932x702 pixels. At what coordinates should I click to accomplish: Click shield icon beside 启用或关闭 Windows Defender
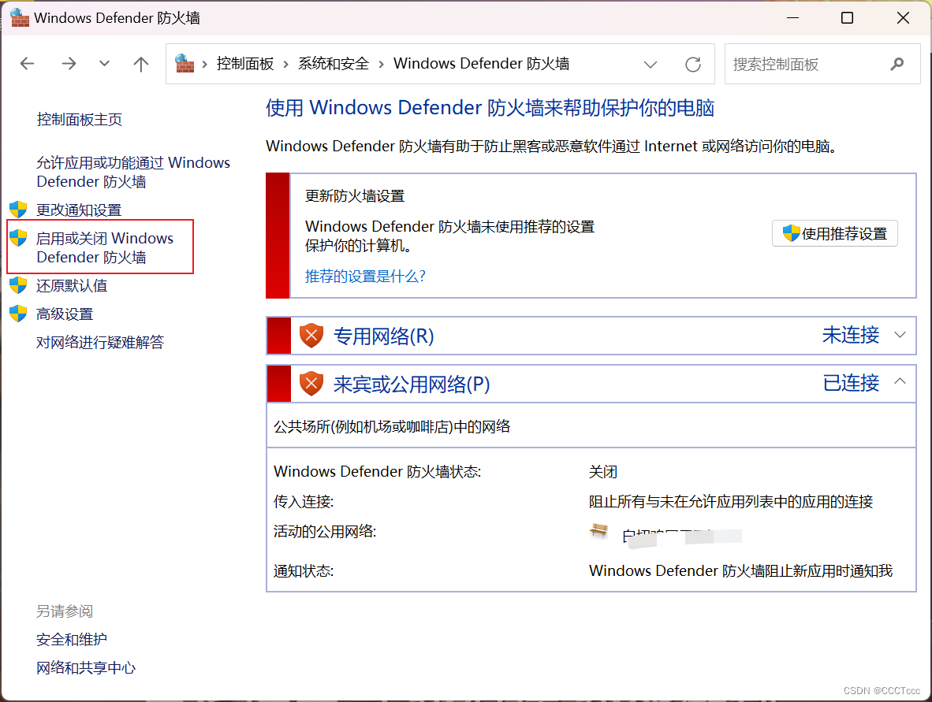click(18, 238)
